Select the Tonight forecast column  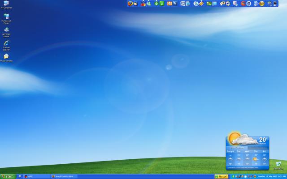pyautogui.click(x=230, y=158)
